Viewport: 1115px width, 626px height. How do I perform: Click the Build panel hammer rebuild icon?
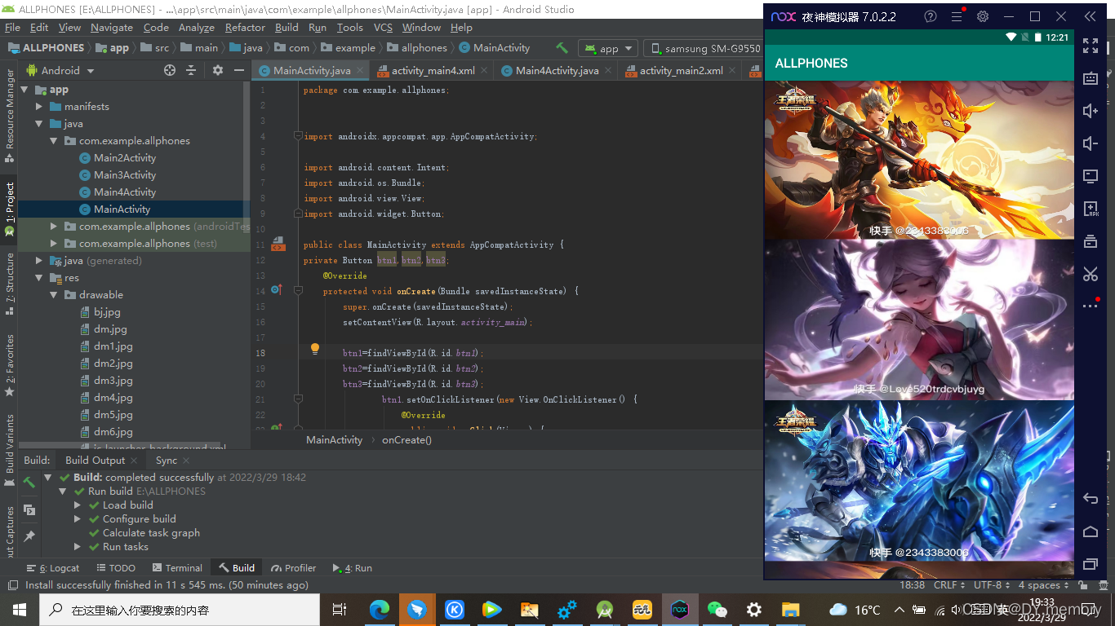pyautogui.click(x=29, y=483)
